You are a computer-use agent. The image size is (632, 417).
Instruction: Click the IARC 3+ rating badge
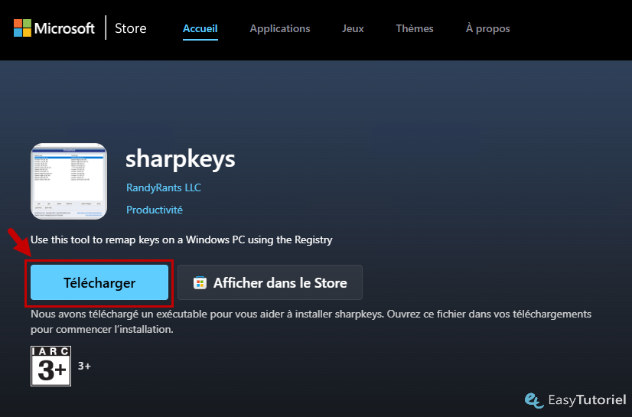tap(50, 366)
